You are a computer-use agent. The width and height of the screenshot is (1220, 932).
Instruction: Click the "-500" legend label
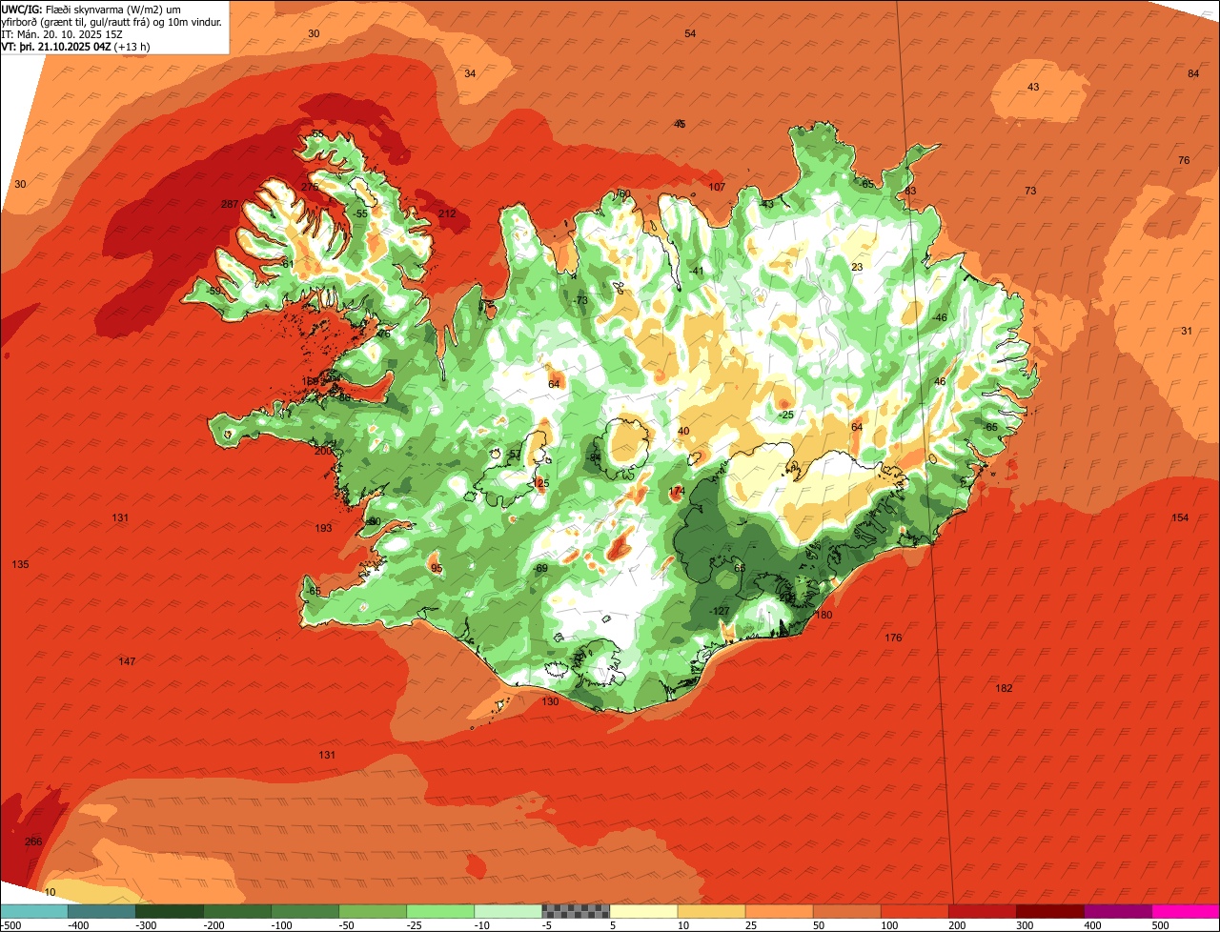click(x=11, y=925)
